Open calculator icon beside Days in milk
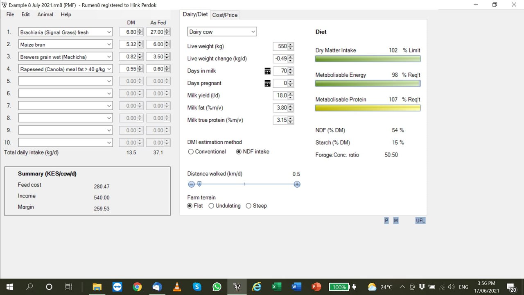The width and height of the screenshot is (524, 295). tap(267, 71)
